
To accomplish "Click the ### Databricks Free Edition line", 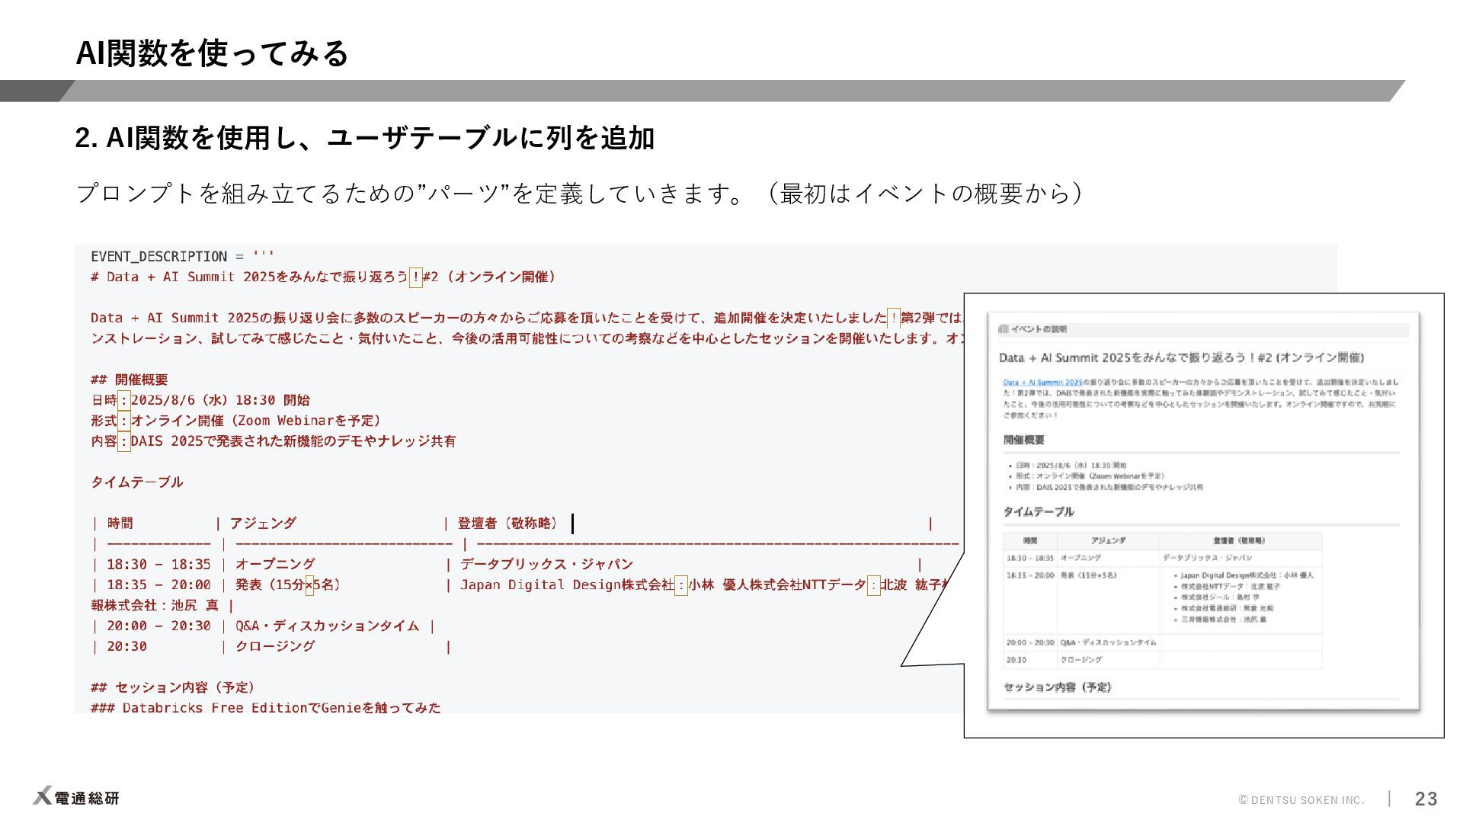I will [266, 708].
